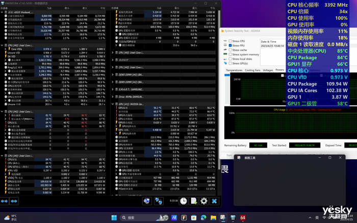The image size is (357, 223).
Task: Enable Stress cache checkbox
Action: (x=231, y=50)
